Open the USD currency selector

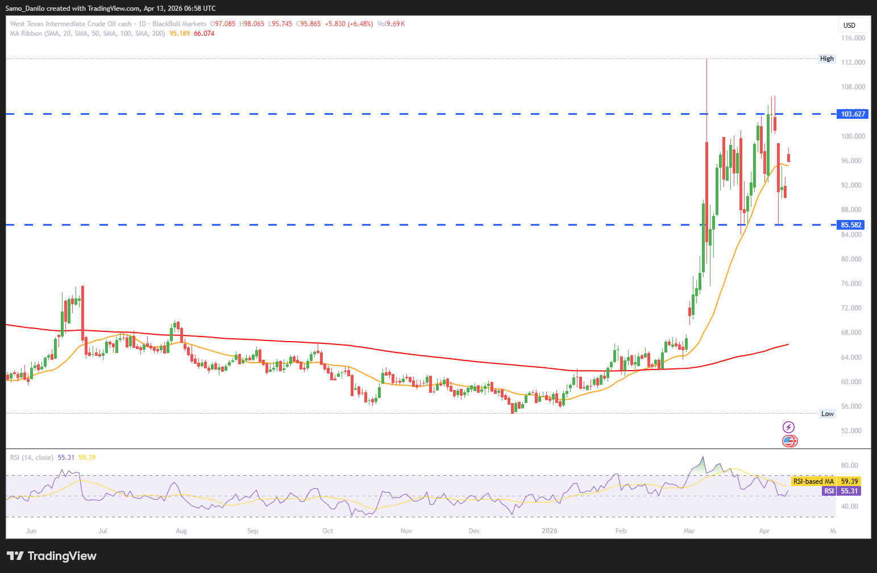click(x=853, y=25)
